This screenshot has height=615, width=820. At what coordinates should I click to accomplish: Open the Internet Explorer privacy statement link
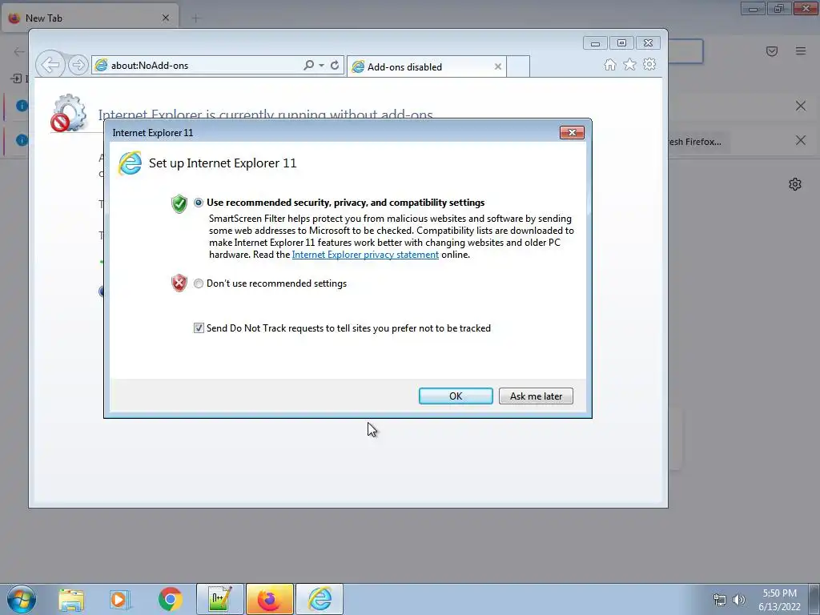[365, 255]
